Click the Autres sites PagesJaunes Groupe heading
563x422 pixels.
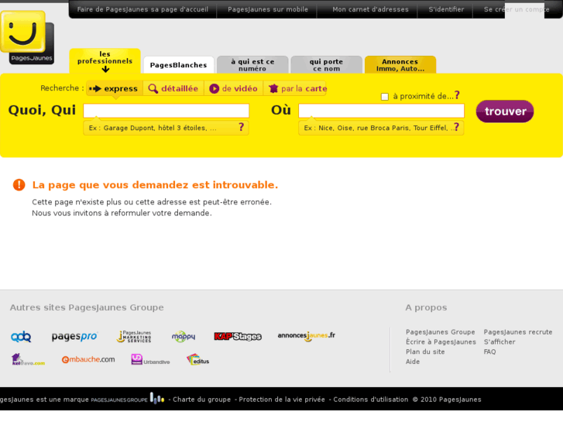87,307
